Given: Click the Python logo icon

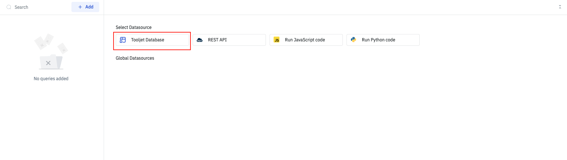Looking at the screenshot, I should [353, 40].
